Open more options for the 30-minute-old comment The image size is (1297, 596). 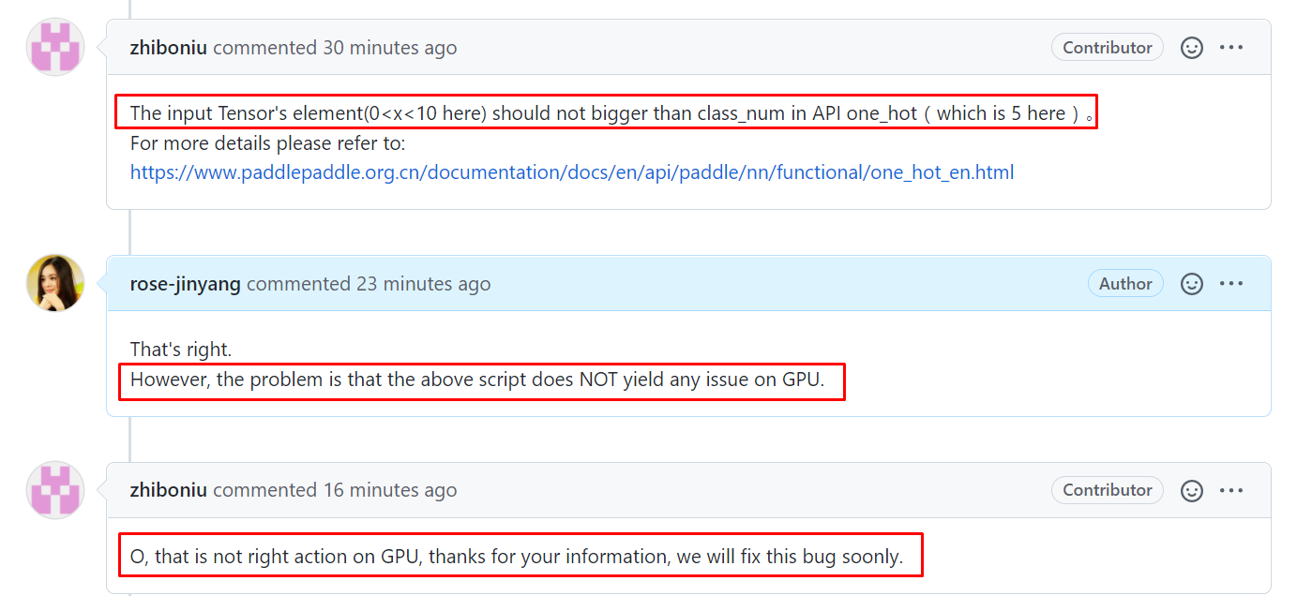(1231, 47)
